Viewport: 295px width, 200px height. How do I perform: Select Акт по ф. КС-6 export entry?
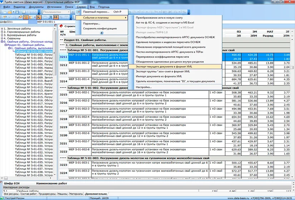175,23
